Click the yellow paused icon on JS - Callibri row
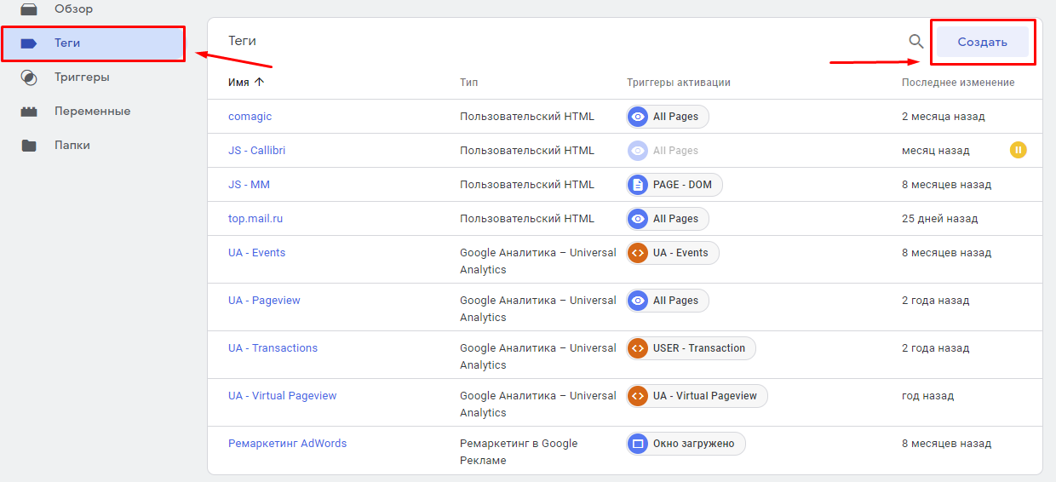 (x=1018, y=150)
